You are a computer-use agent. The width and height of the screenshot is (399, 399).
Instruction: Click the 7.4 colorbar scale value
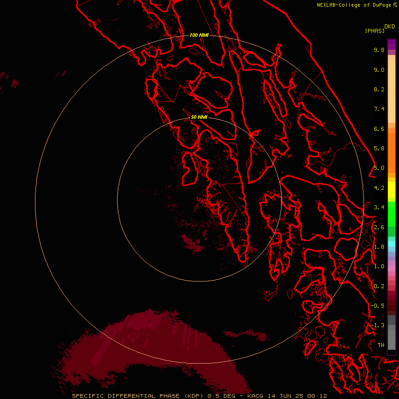tap(379, 109)
